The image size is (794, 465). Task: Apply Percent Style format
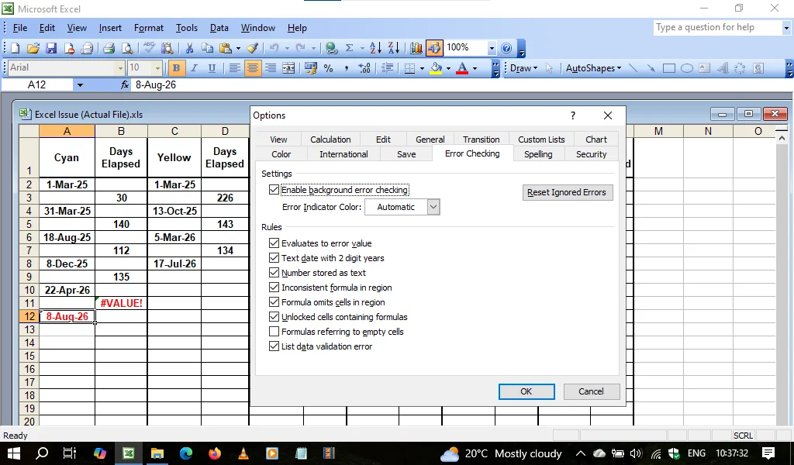coord(328,67)
